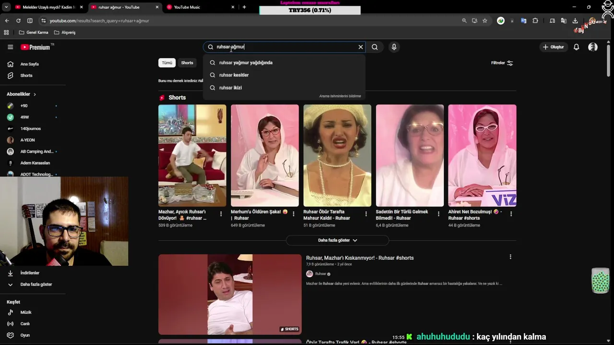Click the magnifier search button
This screenshot has height=345, width=614.
click(375, 47)
